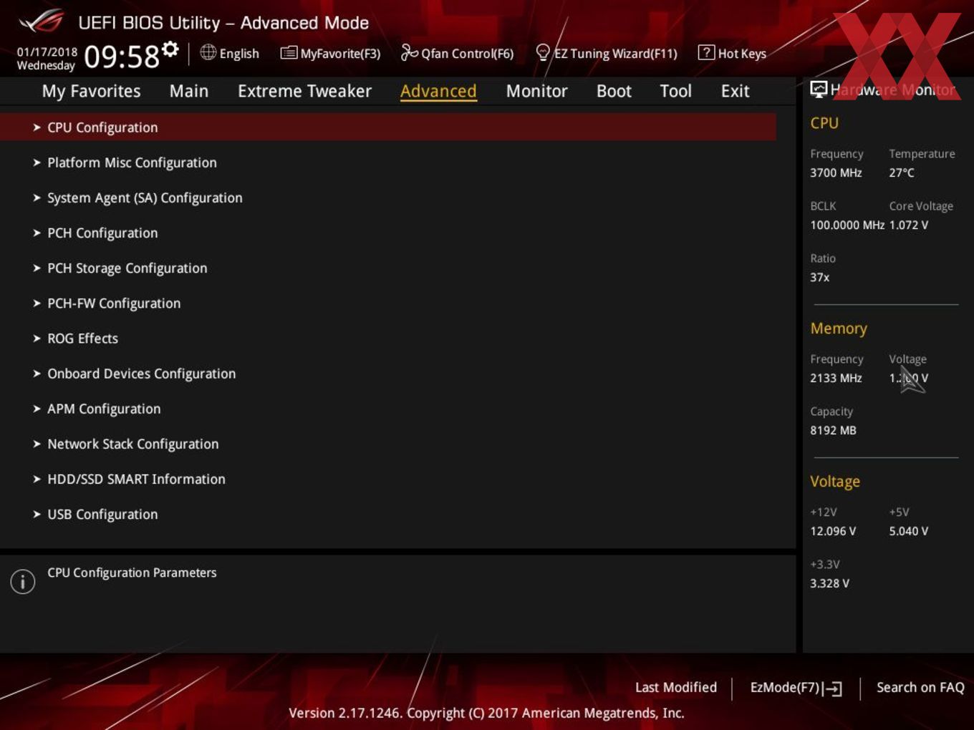Screen dimensions: 974x730
Task: Click the MyFavorite list icon
Action: click(x=289, y=53)
